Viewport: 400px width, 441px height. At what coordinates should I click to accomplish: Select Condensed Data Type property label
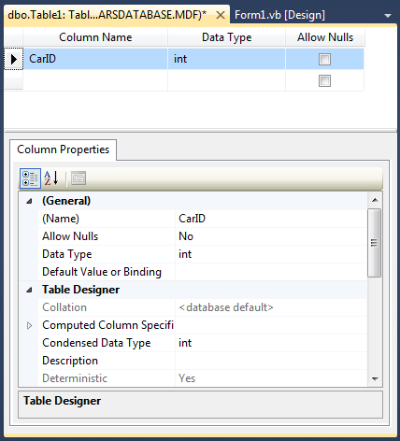coord(96,343)
